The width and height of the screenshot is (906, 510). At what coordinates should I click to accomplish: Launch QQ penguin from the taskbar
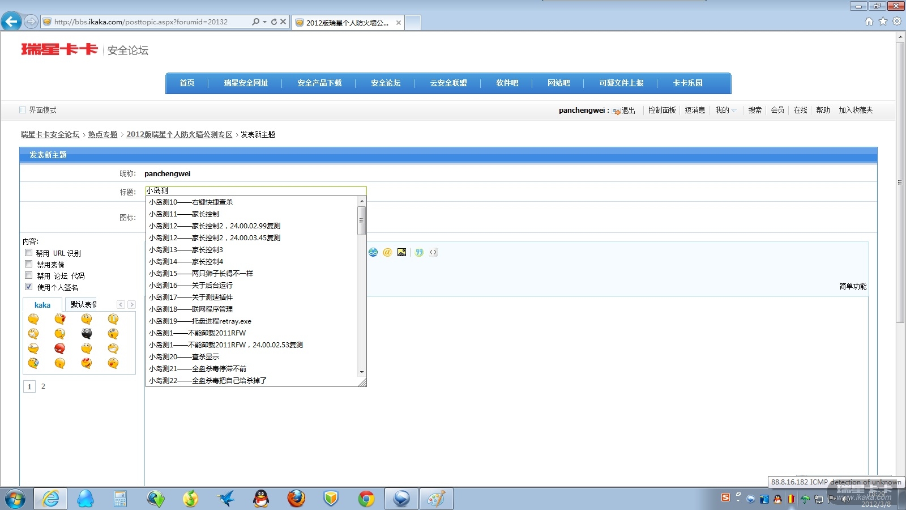260,499
